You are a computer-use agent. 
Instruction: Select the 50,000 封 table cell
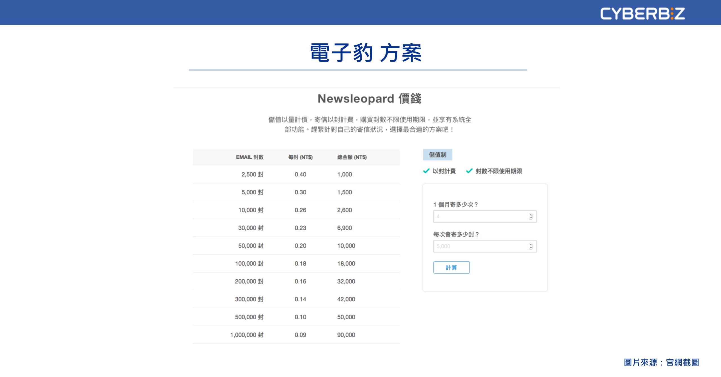coord(251,246)
